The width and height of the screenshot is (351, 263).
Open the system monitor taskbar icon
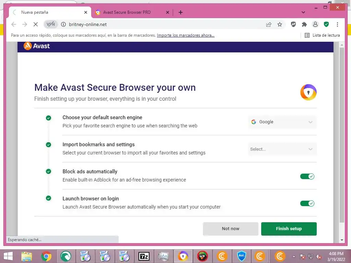[x=164, y=256]
